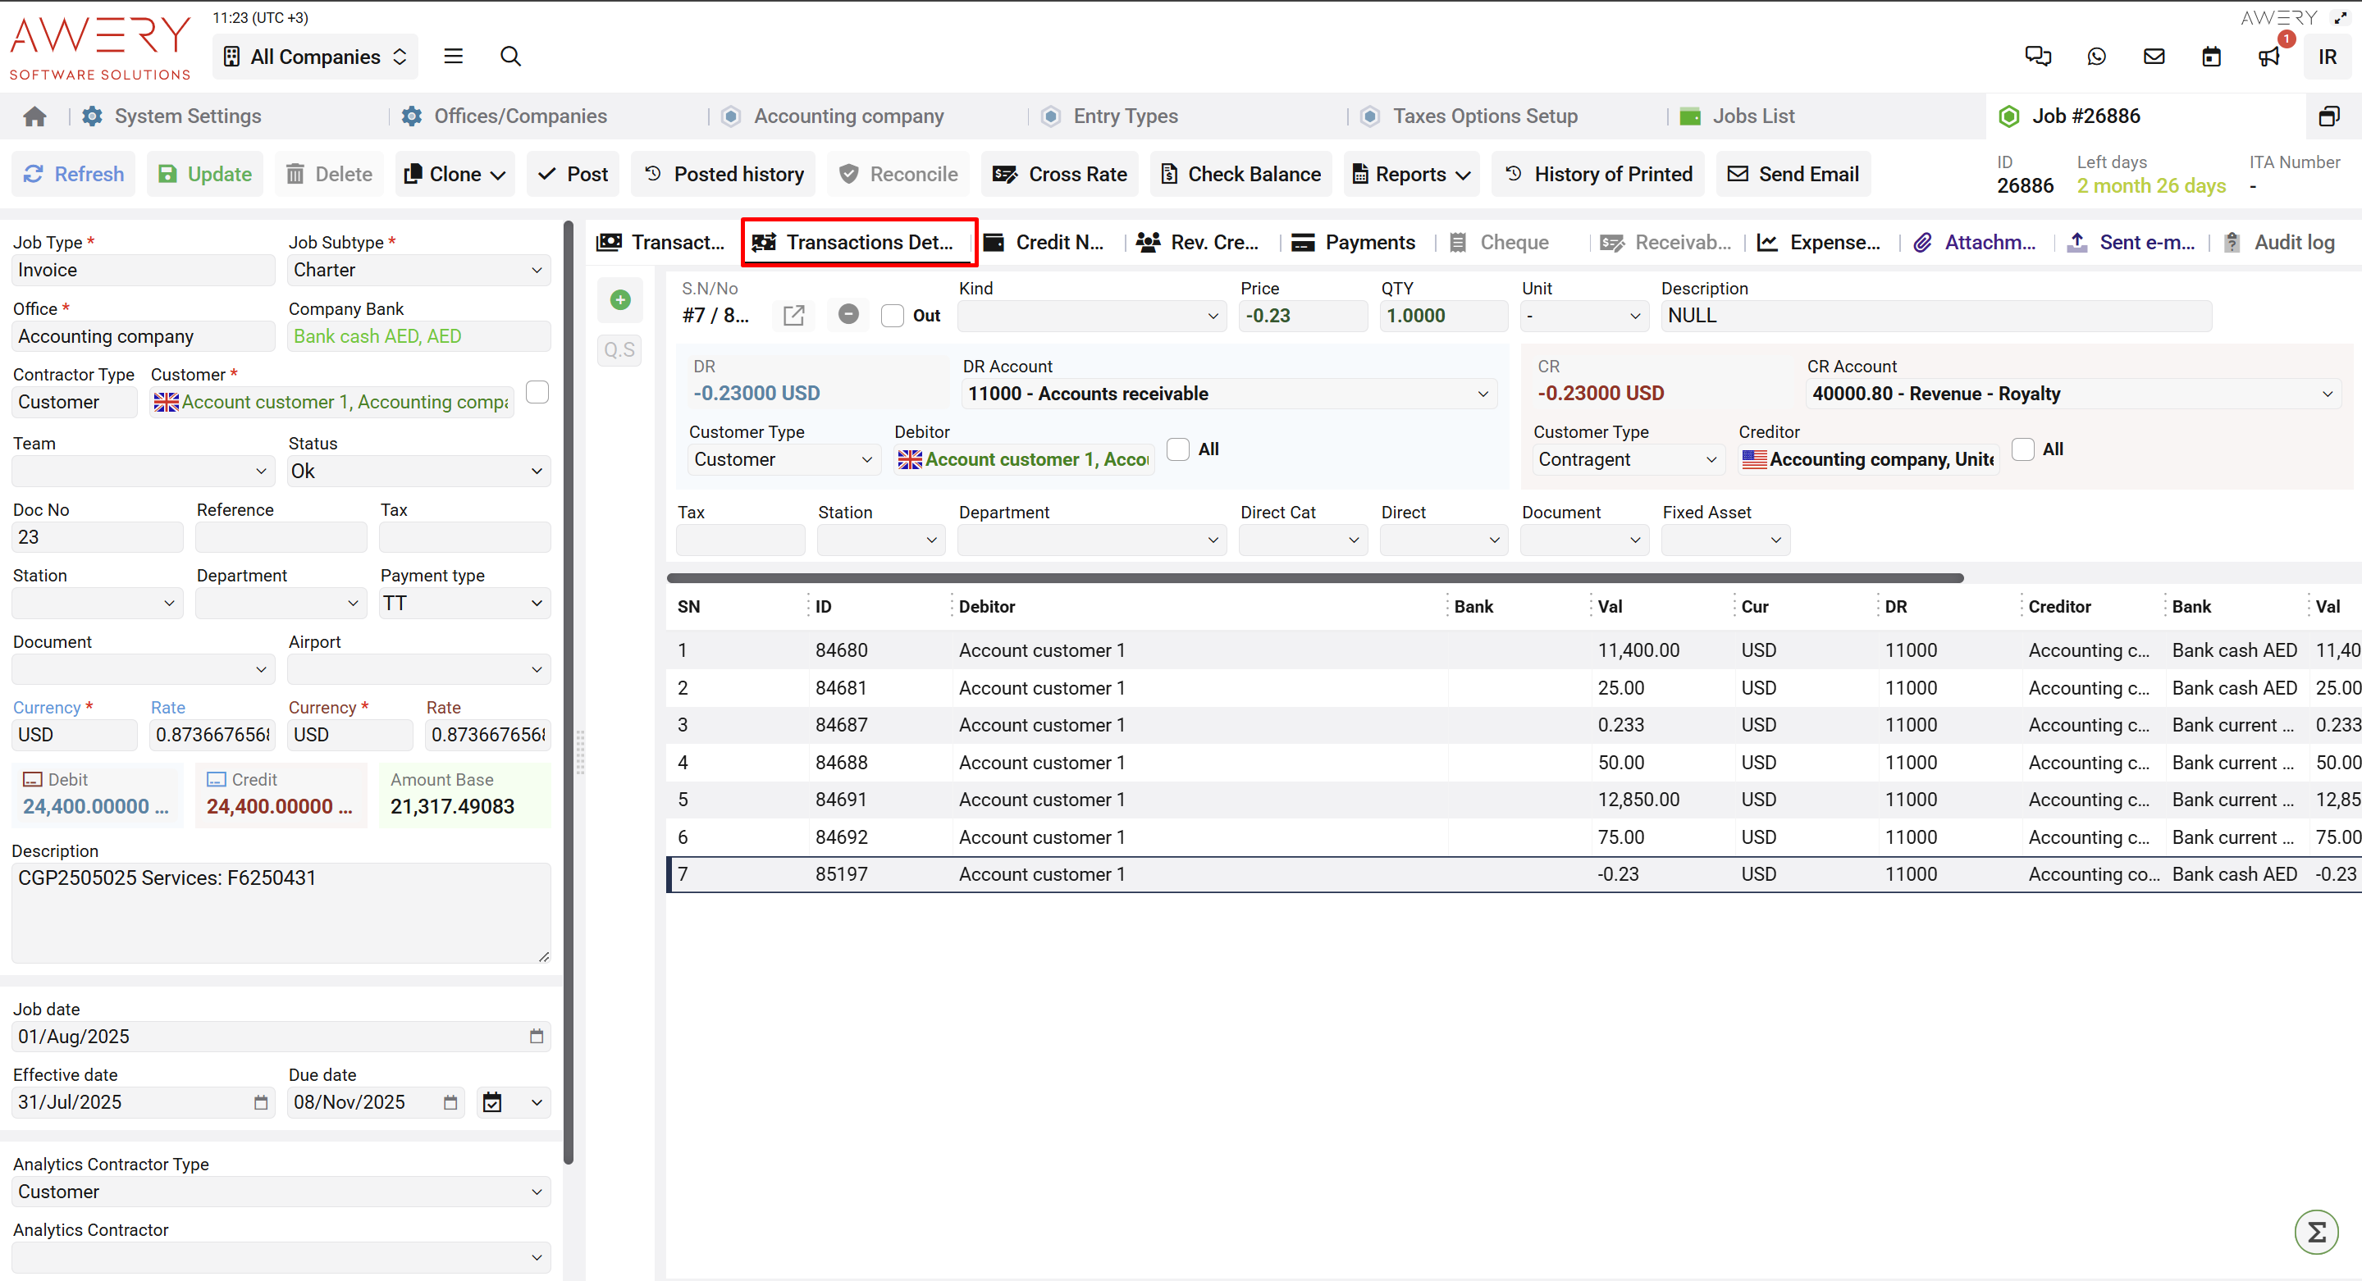Open the sigma totals button
Viewport: 2362px width, 1281px height.
pos(2316,1233)
